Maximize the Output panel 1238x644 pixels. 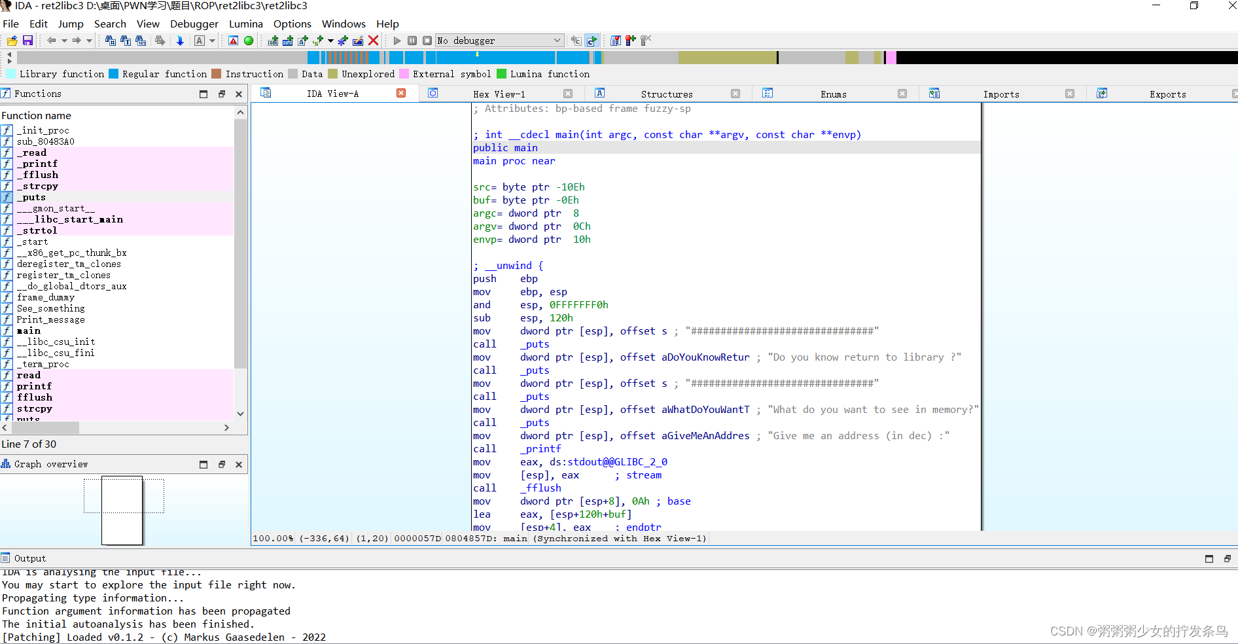click(1209, 559)
